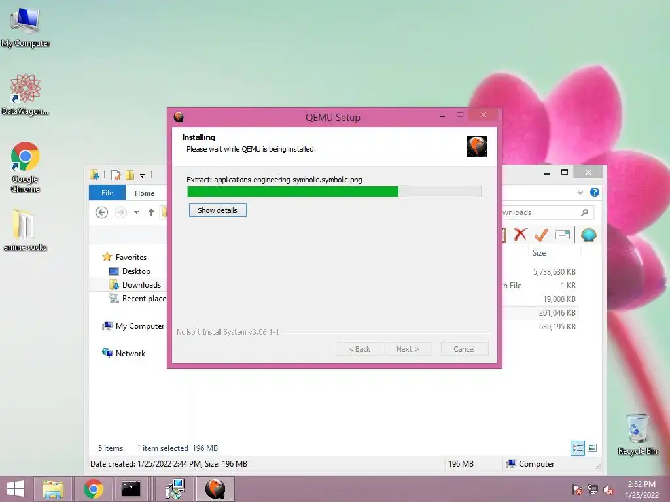
Task: Open the DataWagon desktop shortcut
Action: pyautogui.click(x=26, y=94)
